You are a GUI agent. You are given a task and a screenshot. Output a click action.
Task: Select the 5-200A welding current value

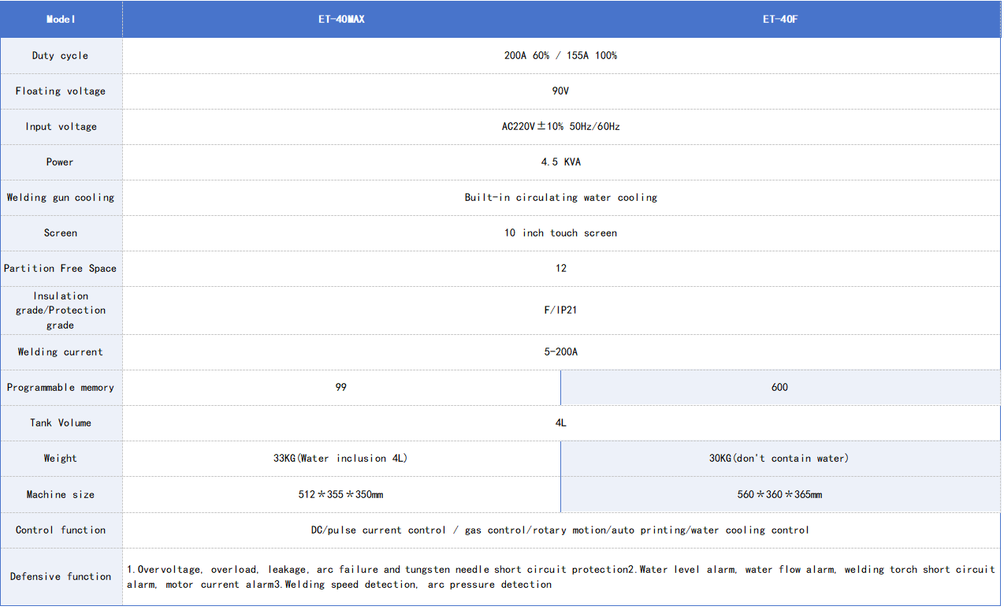click(560, 352)
